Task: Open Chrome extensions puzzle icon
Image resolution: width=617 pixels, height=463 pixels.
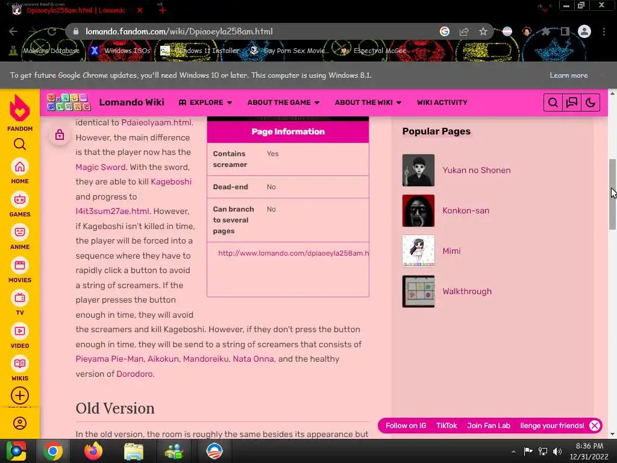Action: [546, 31]
